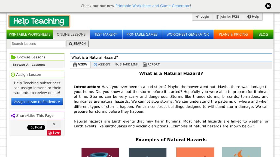Open the PRINTABLE GAMES tab
This screenshot has width=280, height=157.
click(142, 34)
